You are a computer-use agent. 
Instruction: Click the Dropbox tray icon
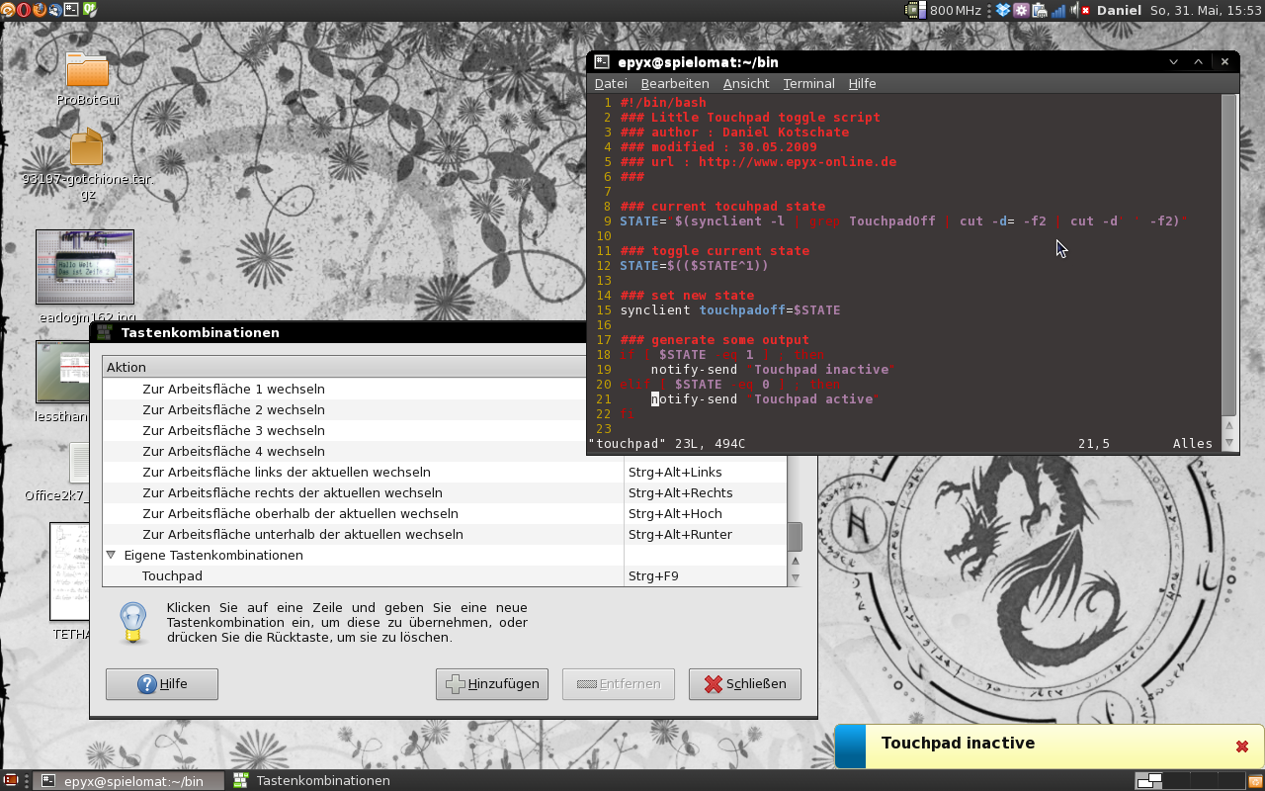coord(1003,10)
